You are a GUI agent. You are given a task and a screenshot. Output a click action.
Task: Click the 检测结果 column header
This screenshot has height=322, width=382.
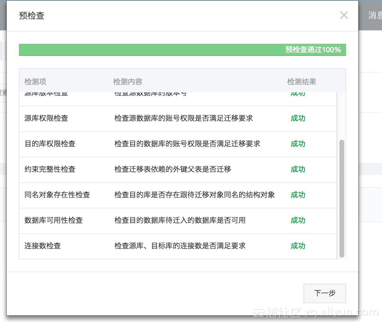(302, 82)
